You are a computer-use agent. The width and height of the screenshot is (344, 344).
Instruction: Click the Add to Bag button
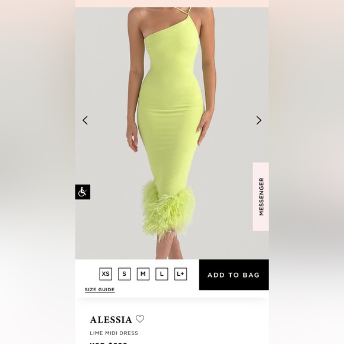point(234,275)
